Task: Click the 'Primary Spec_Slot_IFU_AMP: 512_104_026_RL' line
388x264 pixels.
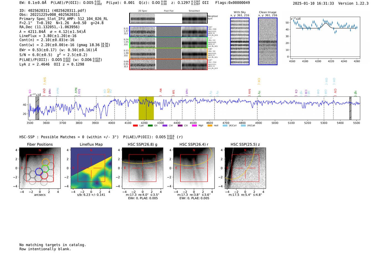Action: [x=63, y=19]
